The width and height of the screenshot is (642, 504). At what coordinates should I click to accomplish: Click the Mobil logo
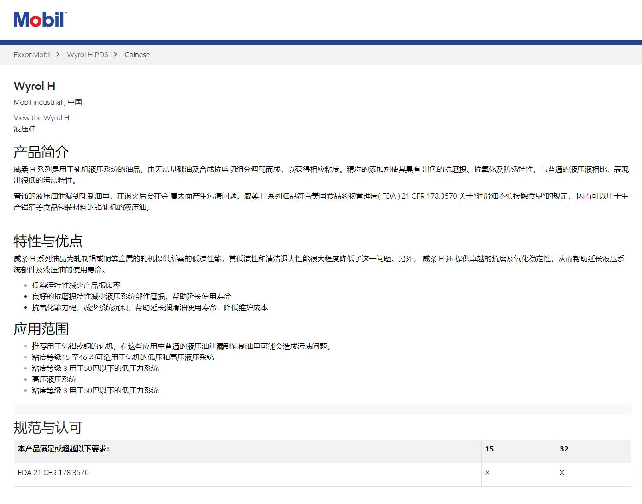[40, 20]
